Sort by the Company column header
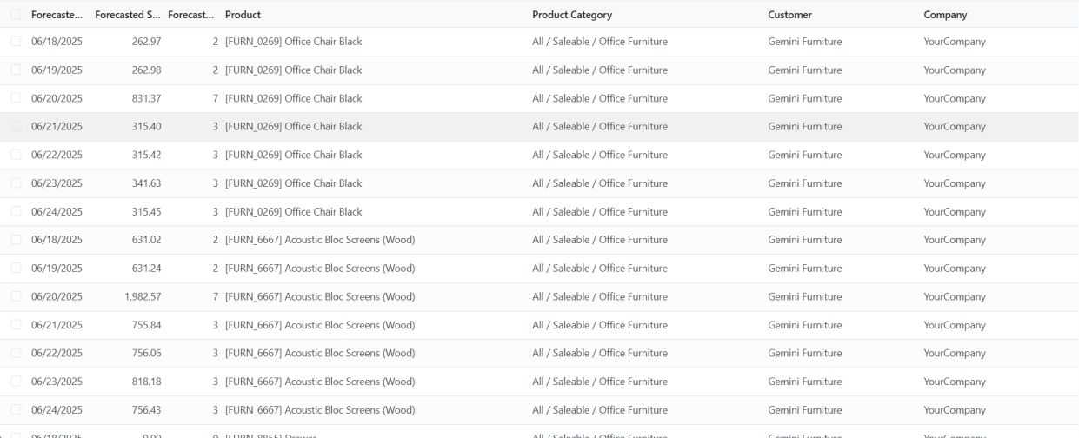The image size is (1079, 438). [x=945, y=15]
